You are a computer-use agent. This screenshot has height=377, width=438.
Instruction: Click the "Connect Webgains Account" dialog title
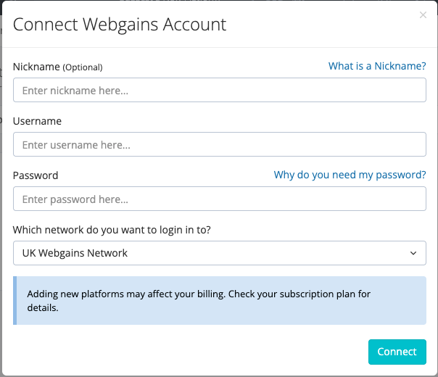point(120,24)
